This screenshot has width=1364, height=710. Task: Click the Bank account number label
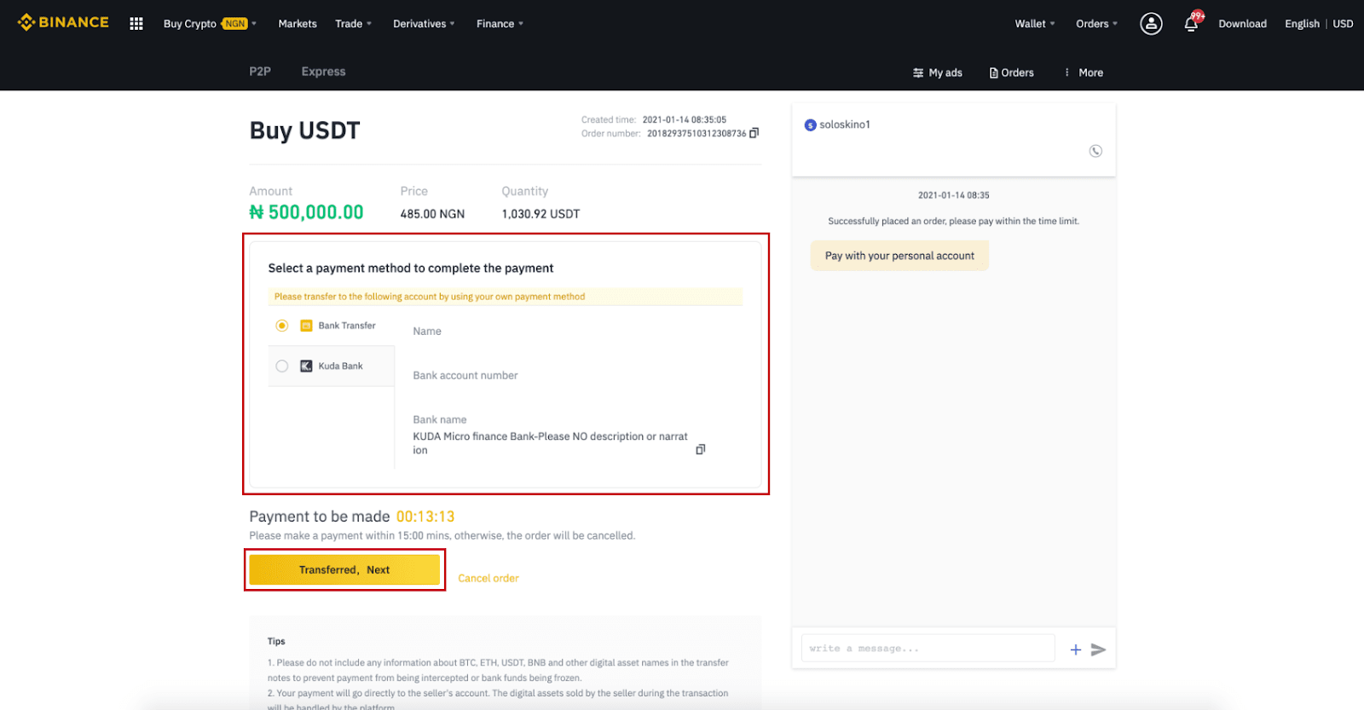[x=465, y=375]
